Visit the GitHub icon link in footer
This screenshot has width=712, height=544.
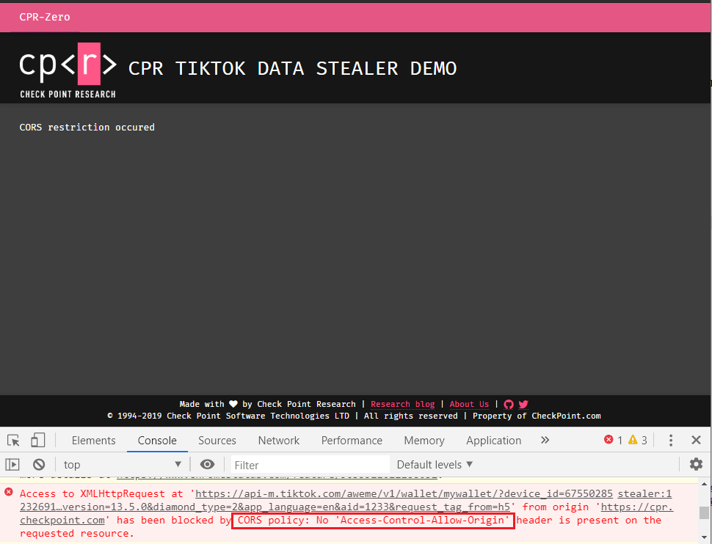pyautogui.click(x=509, y=404)
